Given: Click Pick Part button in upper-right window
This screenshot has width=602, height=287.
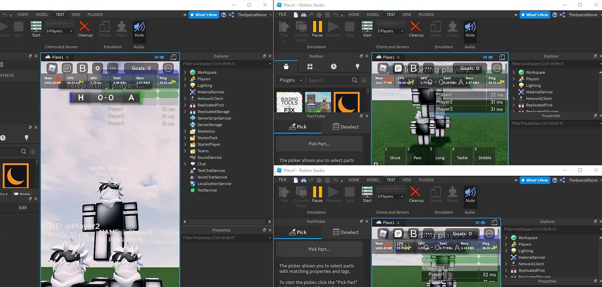Looking at the screenshot, I should point(319,143).
